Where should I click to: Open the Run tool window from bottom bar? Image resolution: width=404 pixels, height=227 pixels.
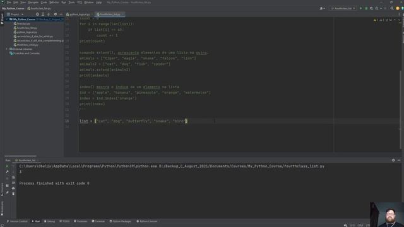(x=36, y=221)
